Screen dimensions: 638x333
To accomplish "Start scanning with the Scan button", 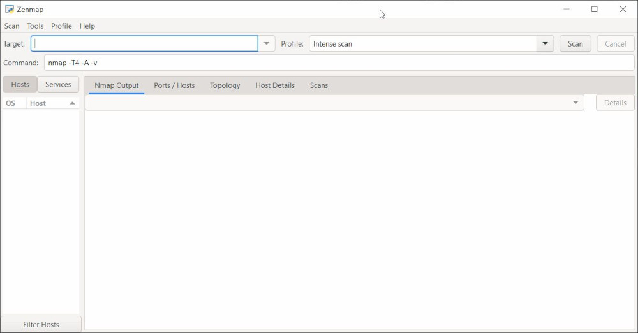I will tap(575, 43).
